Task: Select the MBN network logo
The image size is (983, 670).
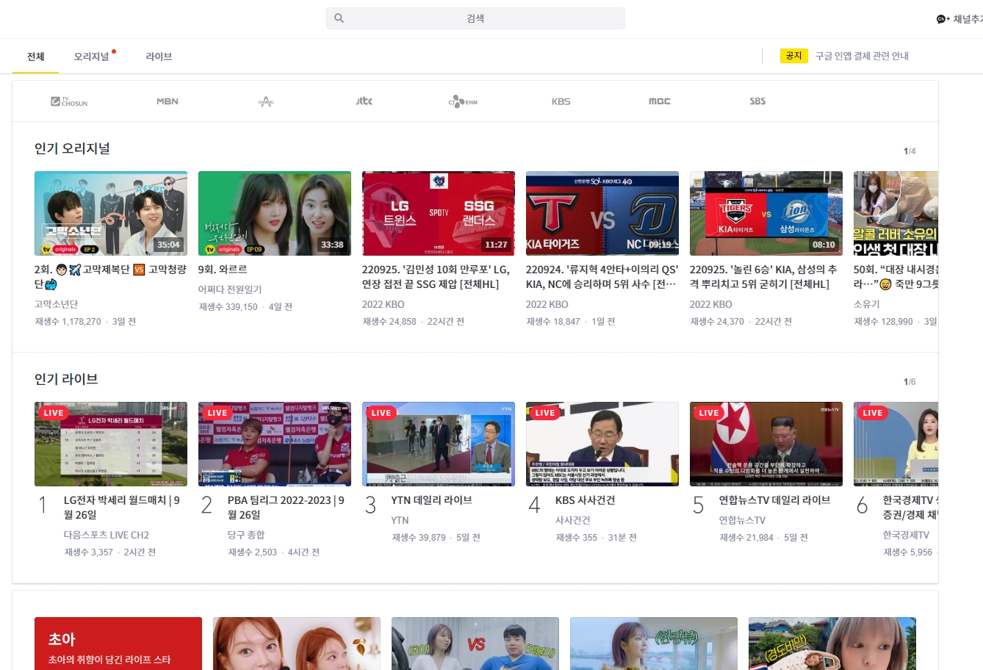Action: 168,101
